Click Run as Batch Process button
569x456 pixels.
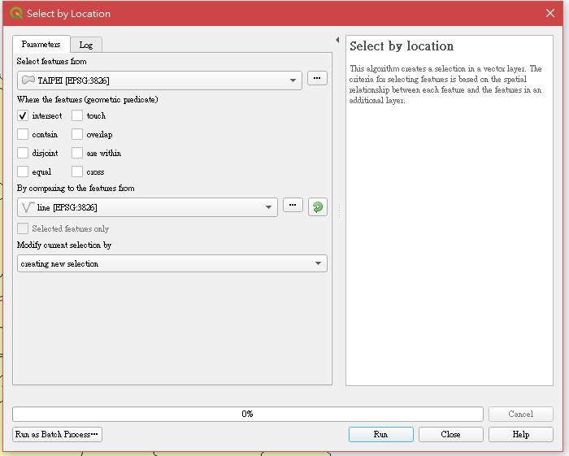tap(57, 434)
